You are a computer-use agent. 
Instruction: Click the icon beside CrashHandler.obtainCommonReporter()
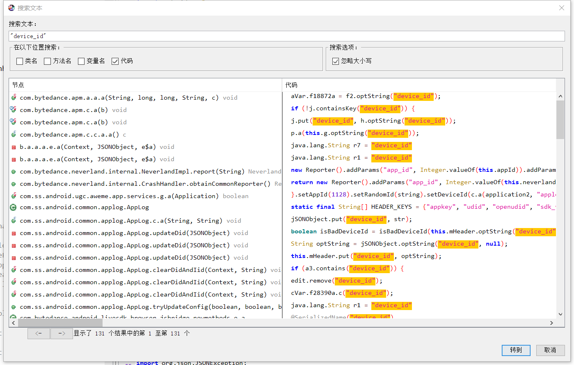(14, 184)
